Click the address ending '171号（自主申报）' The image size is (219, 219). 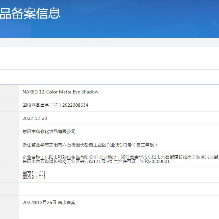tap(90, 145)
